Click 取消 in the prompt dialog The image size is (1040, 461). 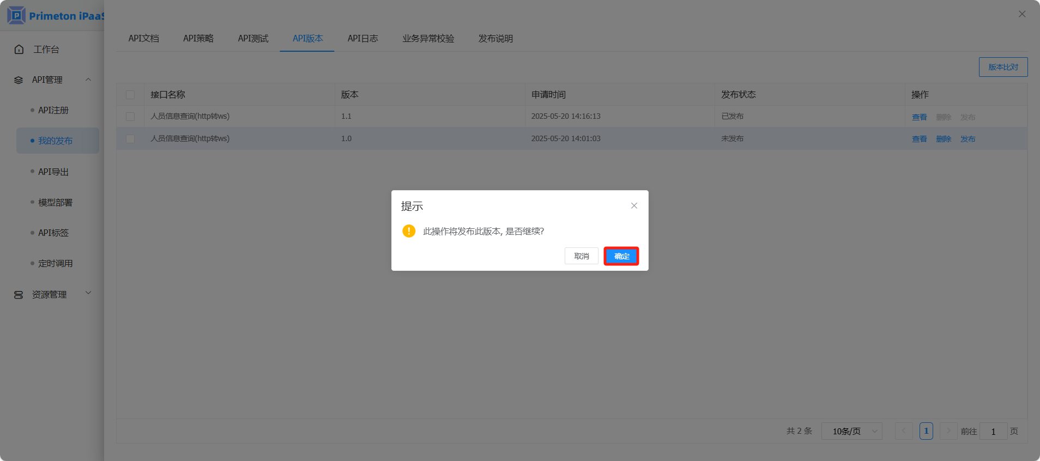tap(582, 256)
